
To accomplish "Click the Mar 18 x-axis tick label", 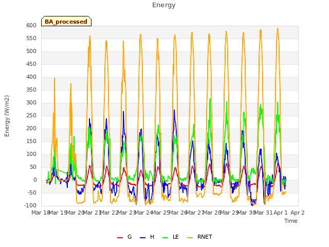I will point(41,213).
